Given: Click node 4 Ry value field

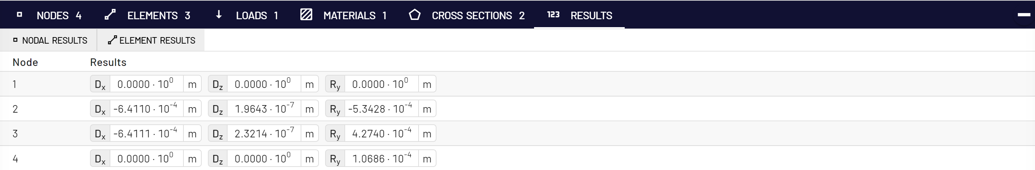Looking at the screenshot, I should [381, 159].
